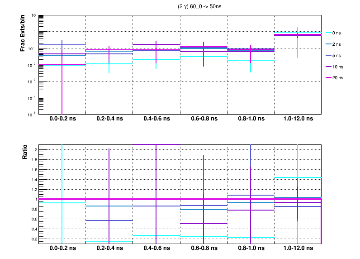This screenshot has height=259, width=360.
Task: Select the cyan 0 ns legend line
Action: 329,33
